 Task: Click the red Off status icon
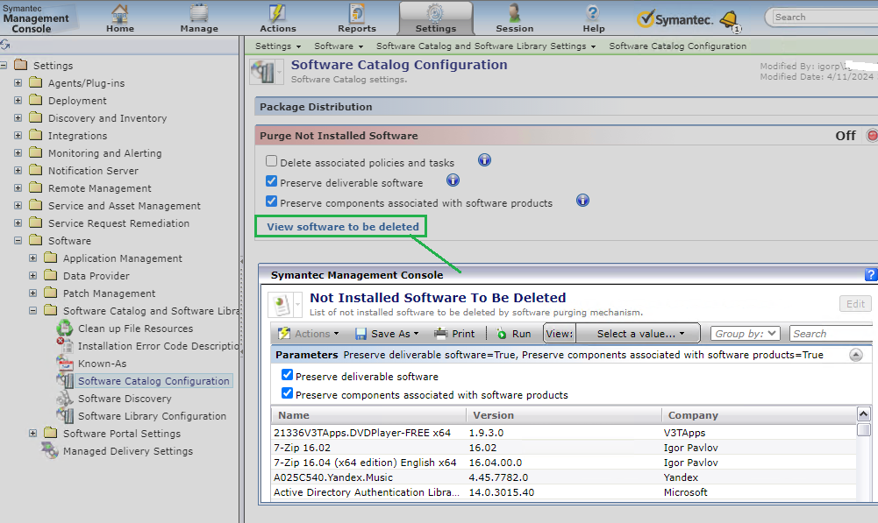872,136
